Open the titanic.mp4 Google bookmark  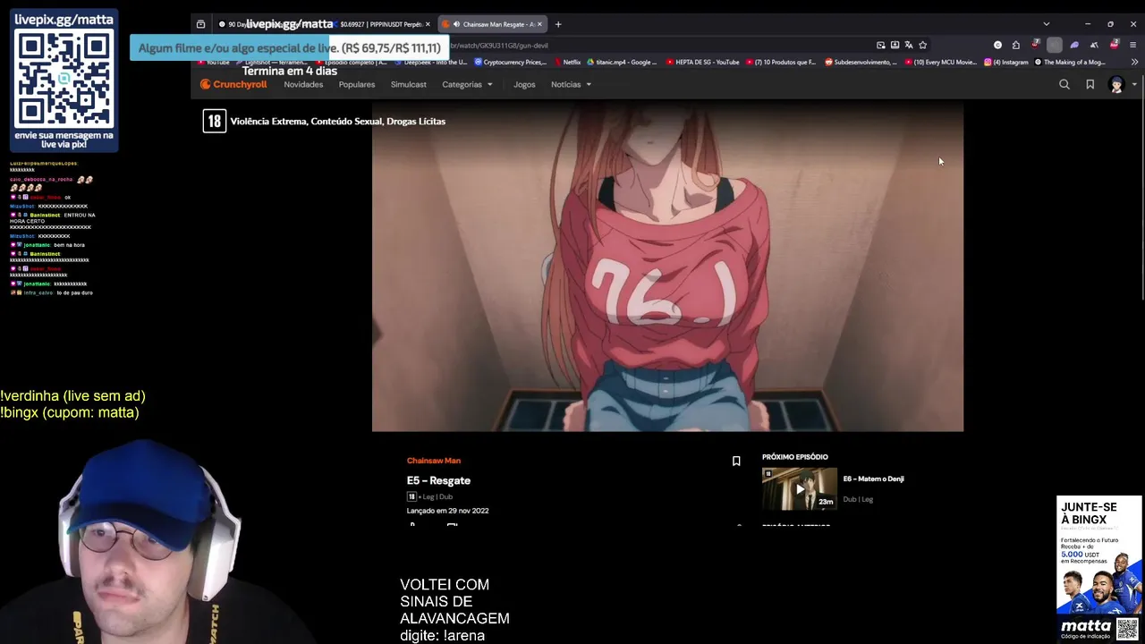point(622,62)
